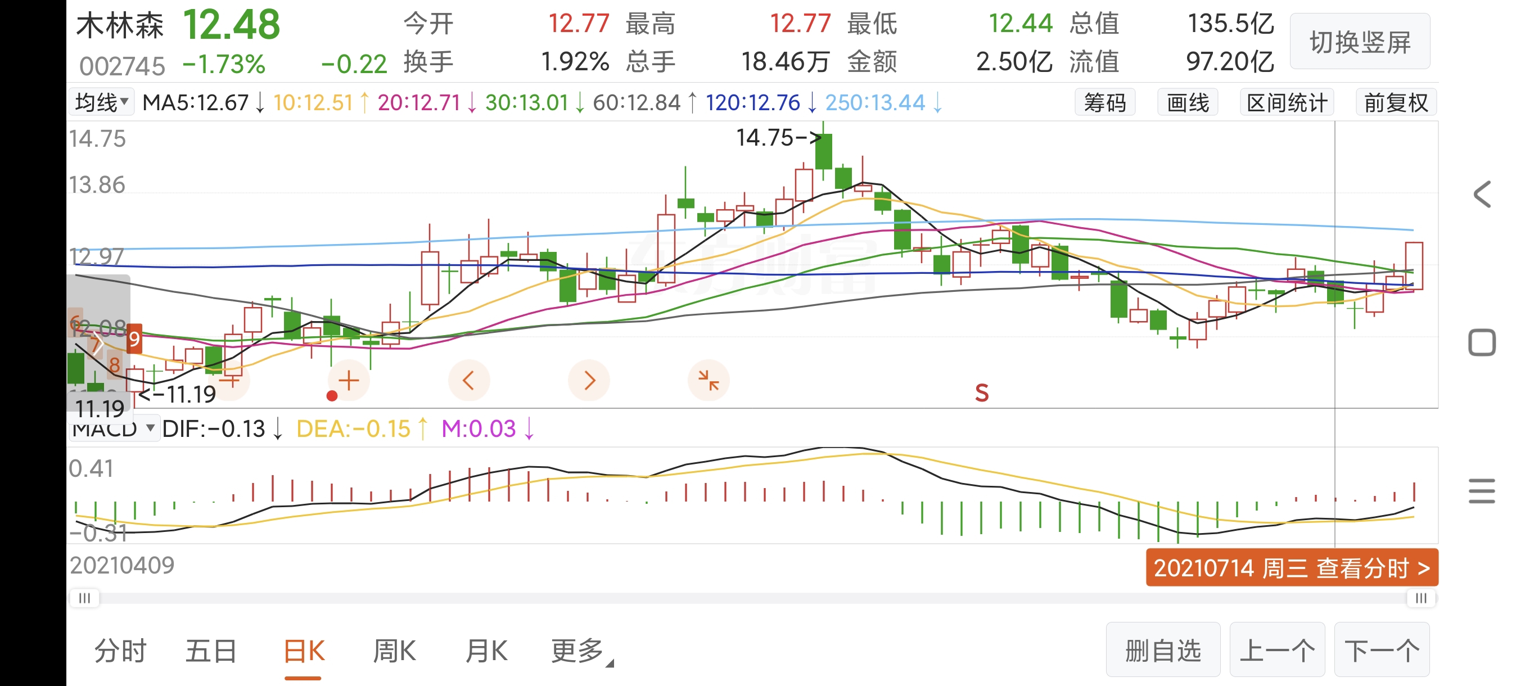Tap the zoom-in plus circle icon

tap(349, 380)
